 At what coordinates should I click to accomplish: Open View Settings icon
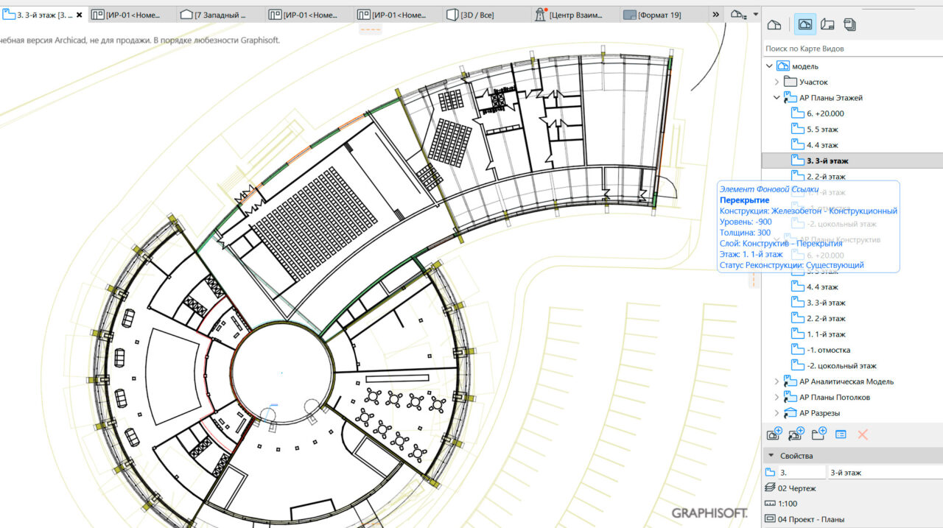(x=841, y=434)
